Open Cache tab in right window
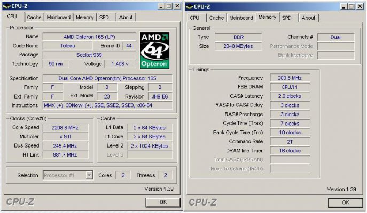 coord(216,18)
